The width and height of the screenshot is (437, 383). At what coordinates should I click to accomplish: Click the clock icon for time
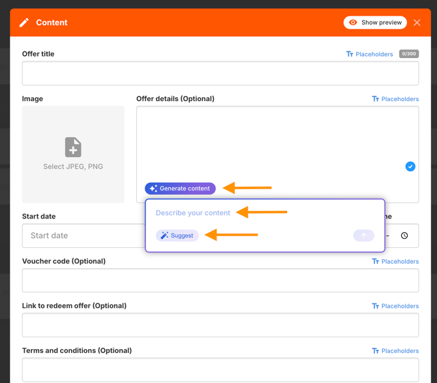tap(404, 236)
